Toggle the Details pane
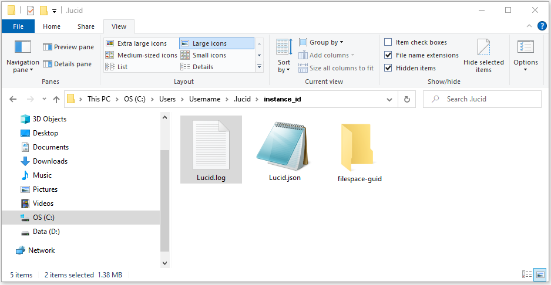 68,64
